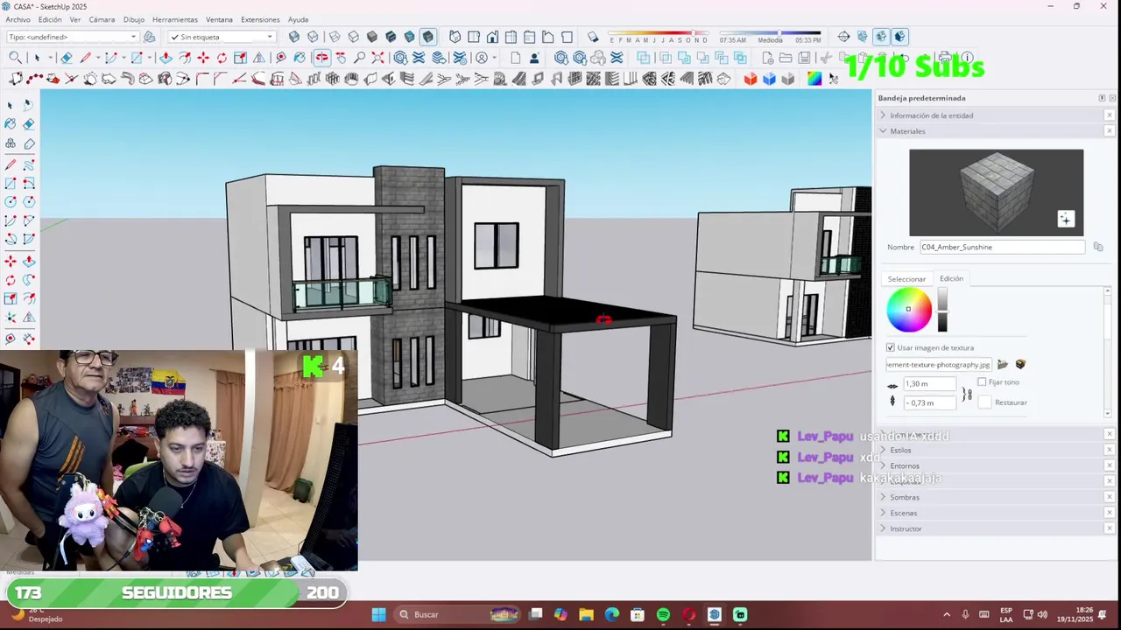Click the Zoom Extents tool in top toolbar
Screen dimensions: 1121x630
point(377,58)
